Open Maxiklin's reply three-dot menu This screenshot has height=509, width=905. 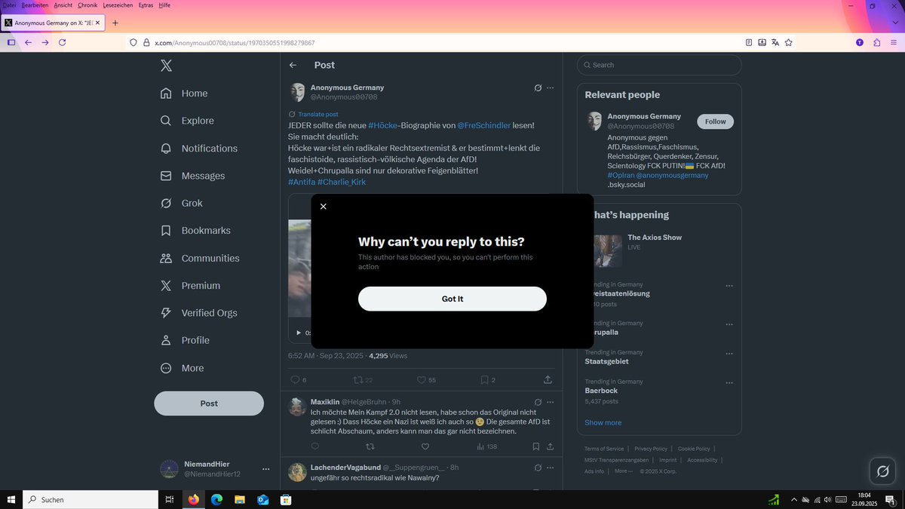551,402
